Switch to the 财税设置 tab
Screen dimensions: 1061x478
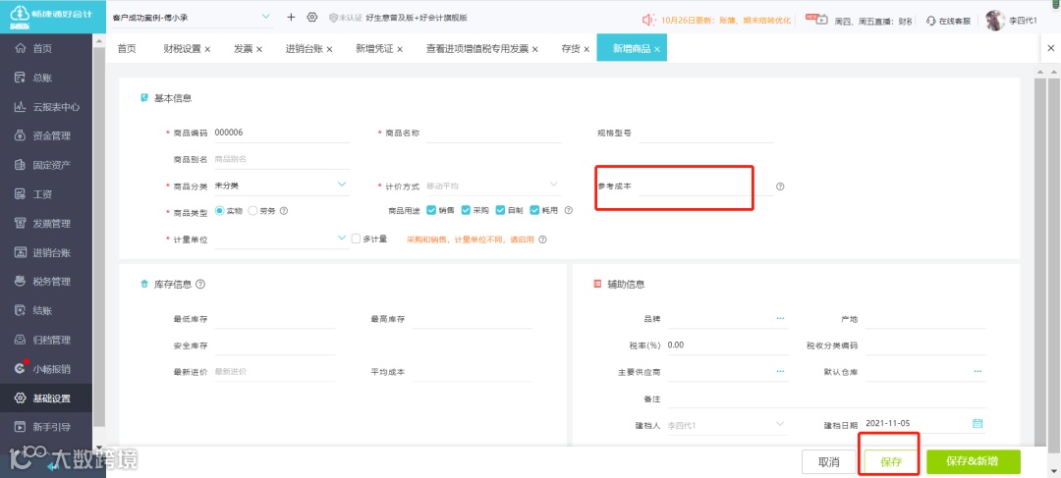182,49
